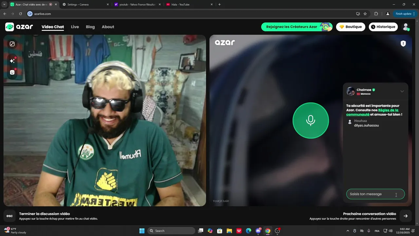The width and height of the screenshot is (419, 236).
Task: Click Rejoignez les Créateurs Azar banner
Action: tap(297, 27)
